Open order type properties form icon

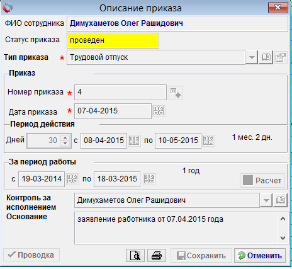click(x=281, y=57)
